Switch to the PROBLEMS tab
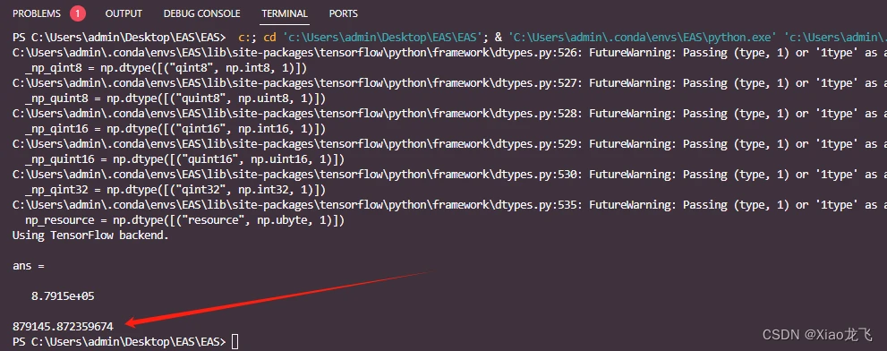Screen dimensions: 887x351 (x=36, y=13)
